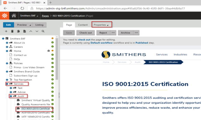
Task: Click Audit in the preview breadcrumb
Action: tap(138, 62)
